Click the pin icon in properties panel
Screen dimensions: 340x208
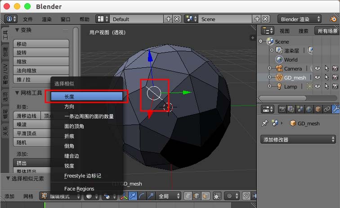click(265, 123)
